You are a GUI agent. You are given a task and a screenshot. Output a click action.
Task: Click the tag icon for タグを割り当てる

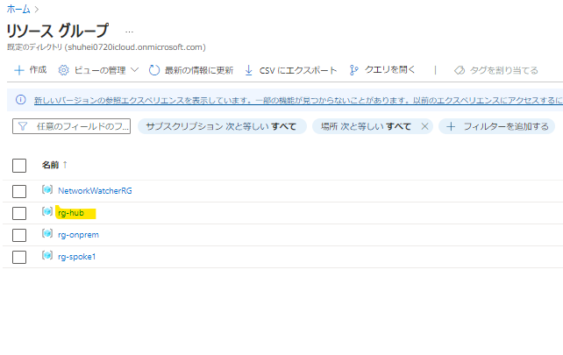(x=460, y=70)
